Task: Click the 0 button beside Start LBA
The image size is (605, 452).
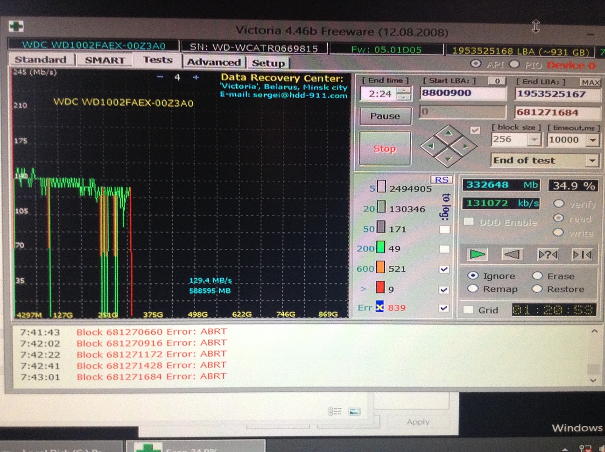Action: [x=497, y=81]
